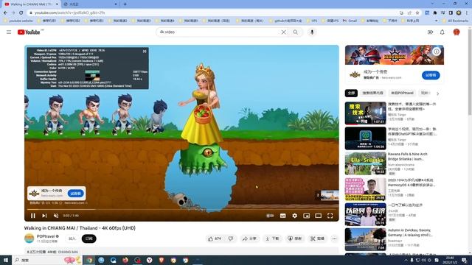Join the POPtravel channel membership
Screen dimensions: 472x265
(72, 239)
